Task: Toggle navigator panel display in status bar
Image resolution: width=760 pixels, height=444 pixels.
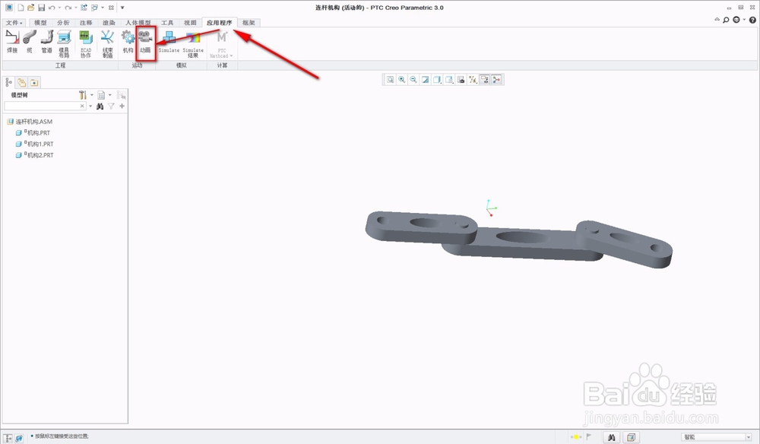Action: point(8,438)
